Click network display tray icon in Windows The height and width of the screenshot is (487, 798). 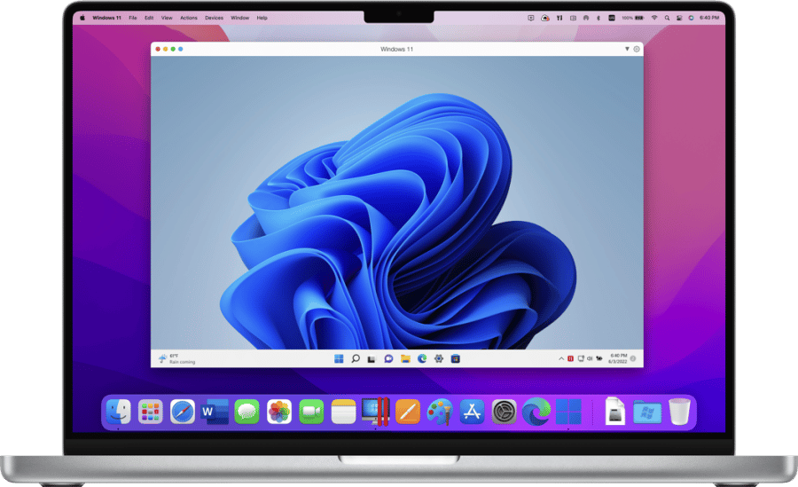click(581, 358)
